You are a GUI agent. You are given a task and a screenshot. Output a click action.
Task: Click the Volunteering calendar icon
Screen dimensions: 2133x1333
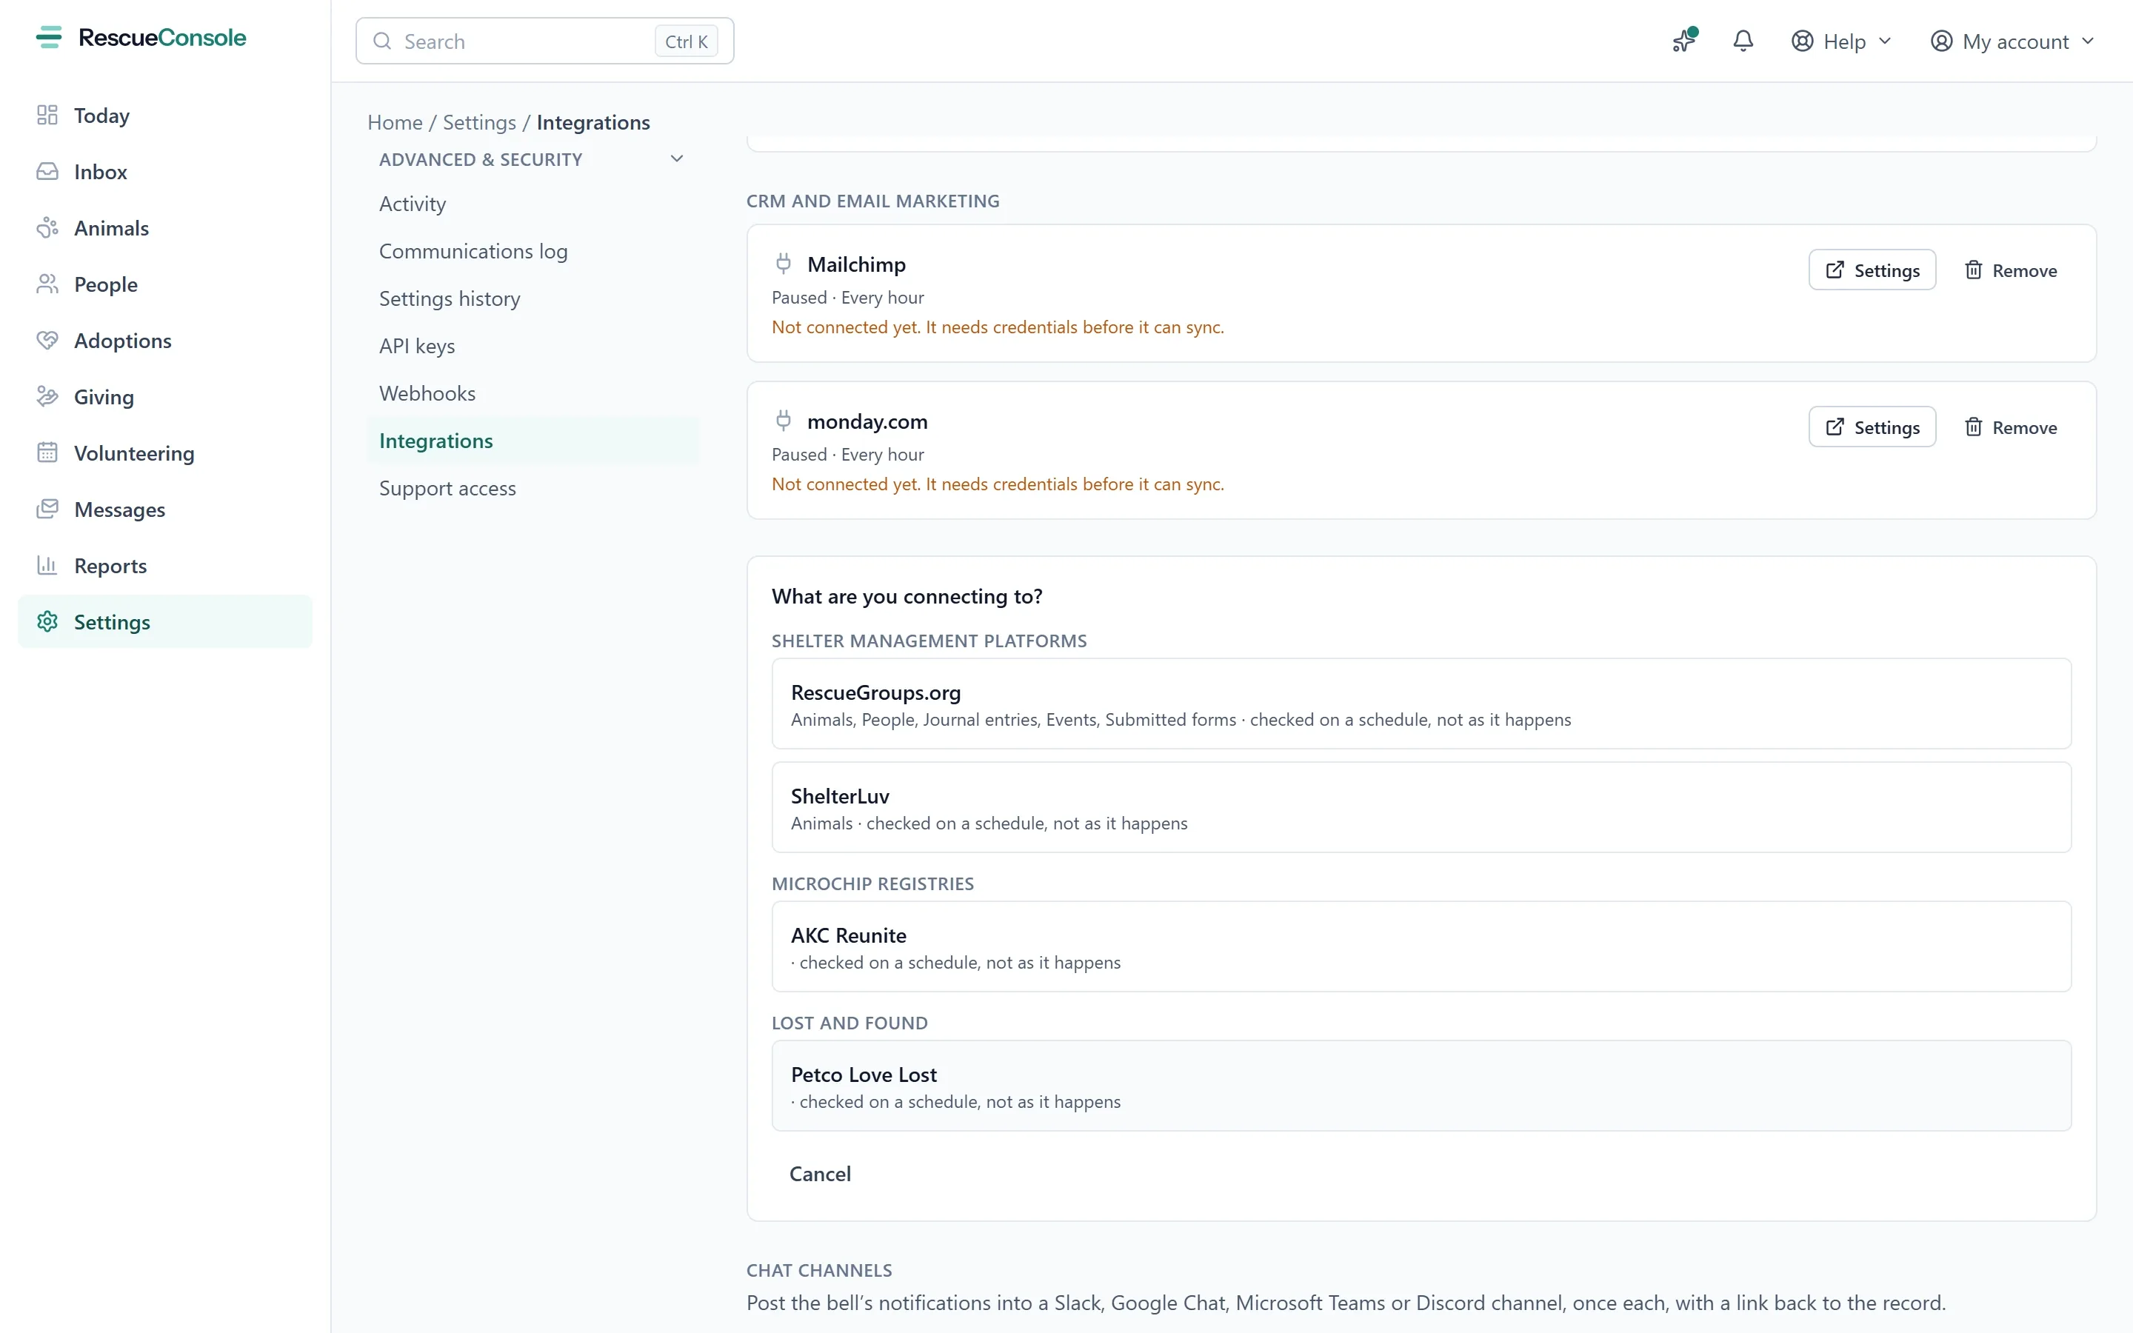click(47, 453)
